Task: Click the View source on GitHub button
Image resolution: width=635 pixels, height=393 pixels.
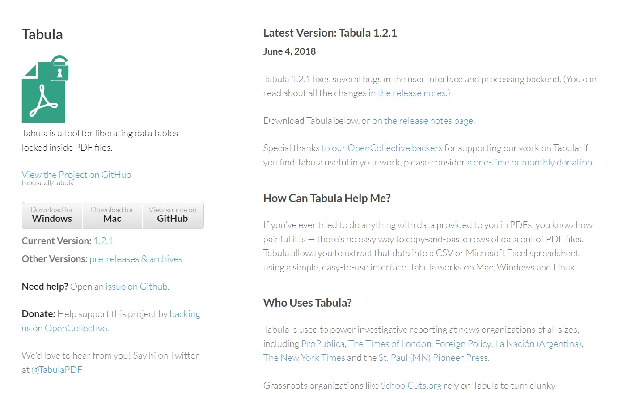Action: coord(172,215)
